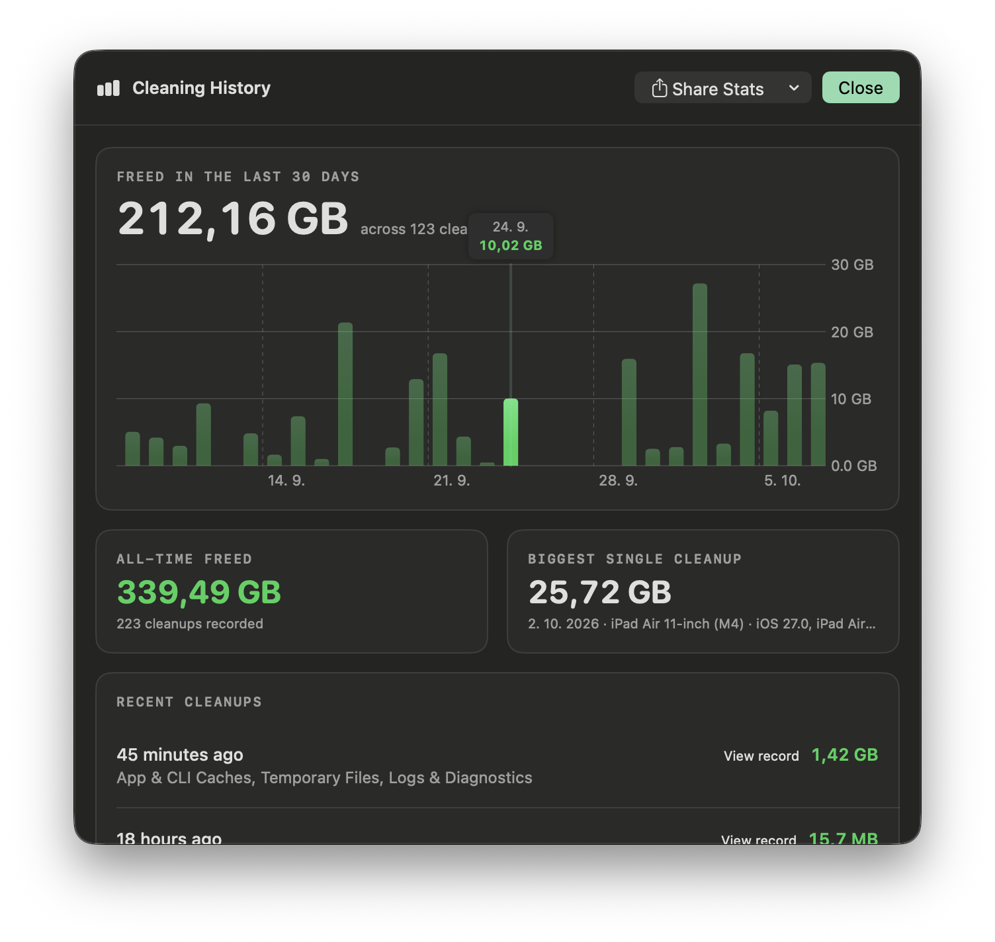This screenshot has width=995, height=942.
Task: Click the '223 cleanups recorded' text
Action: click(x=190, y=624)
